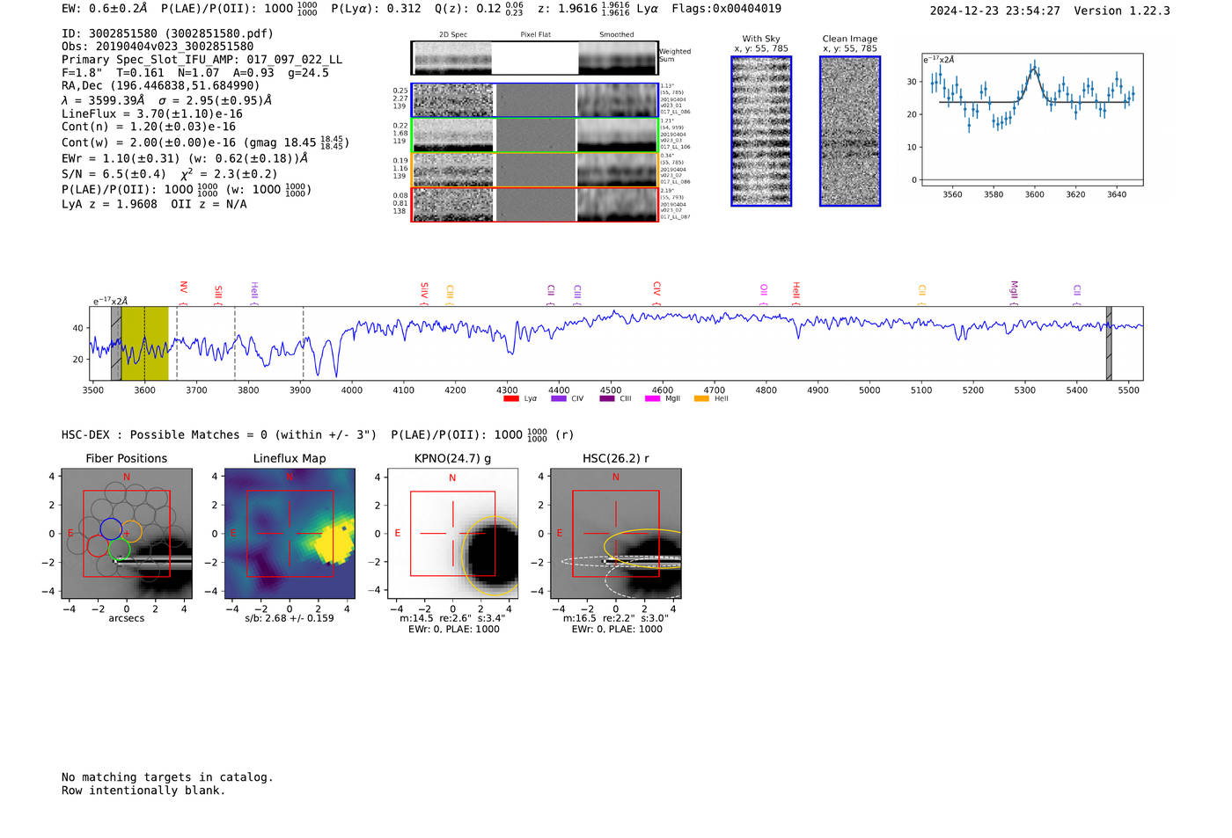Viewport: 1232px width, 838px height.
Task: Click the 'Cont(n) = 1.20(±0.03)e-16' line
Action: coord(149,127)
